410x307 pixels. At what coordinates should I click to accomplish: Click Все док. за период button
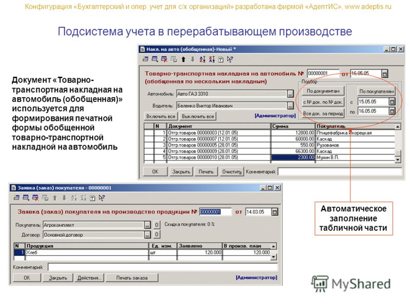point(323,114)
